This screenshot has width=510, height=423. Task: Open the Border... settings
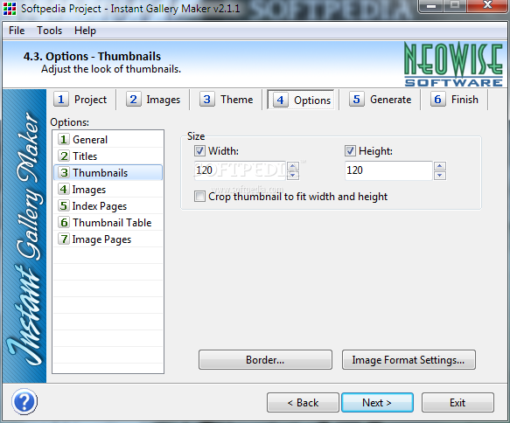265,360
